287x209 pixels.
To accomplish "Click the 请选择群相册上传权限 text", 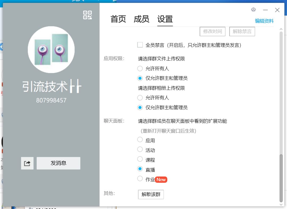I will pyautogui.click(x=162, y=88).
